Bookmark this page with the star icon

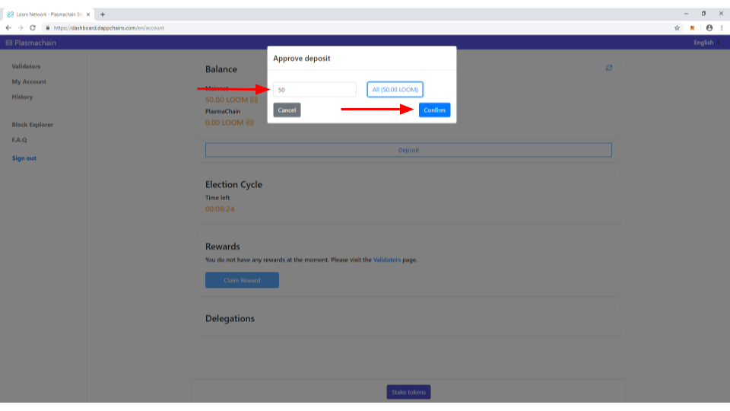677,28
